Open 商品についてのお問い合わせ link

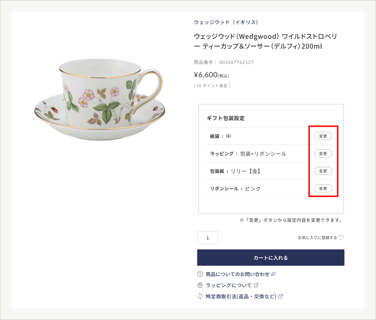237,274
